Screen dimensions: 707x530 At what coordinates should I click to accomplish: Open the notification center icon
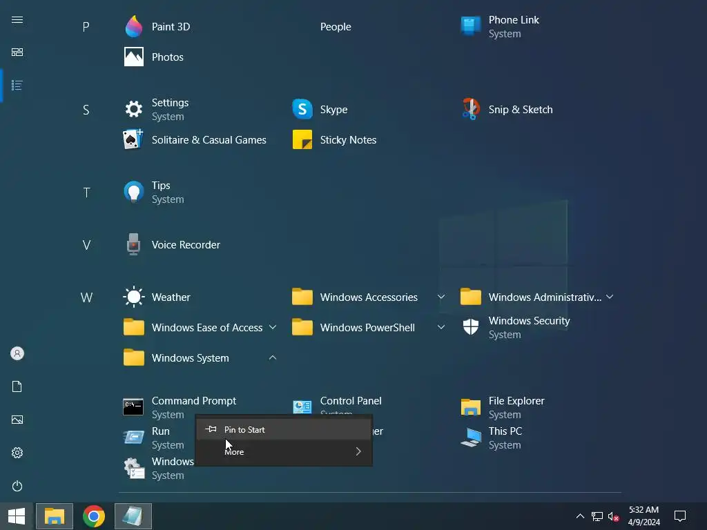click(680, 516)
